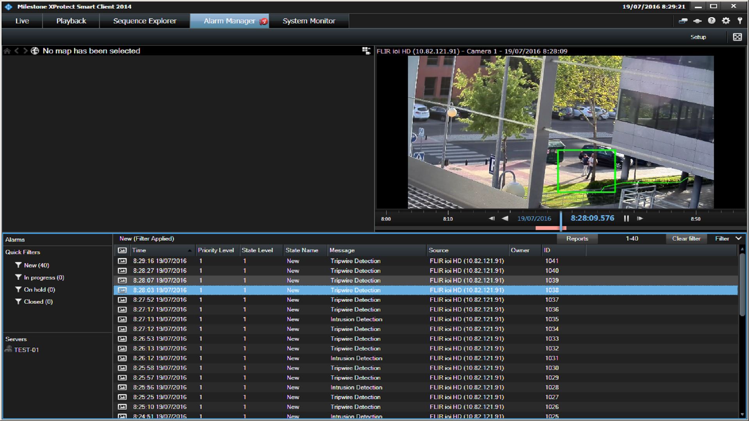Sort alarms by Time column

coord(162,250)
